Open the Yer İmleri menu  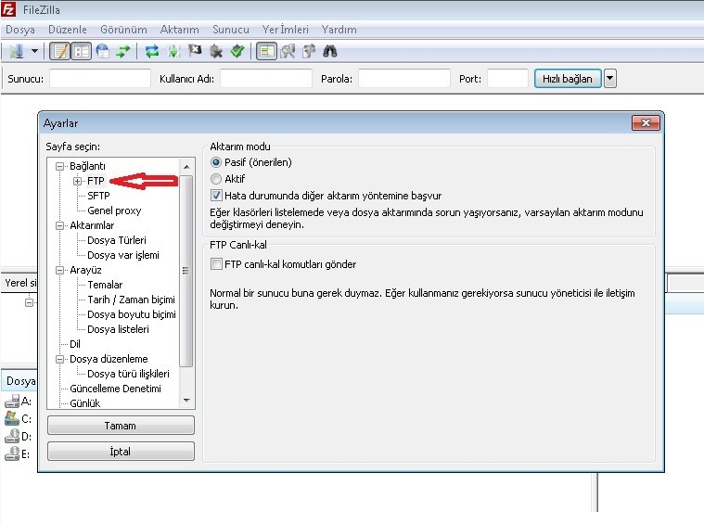285,30
